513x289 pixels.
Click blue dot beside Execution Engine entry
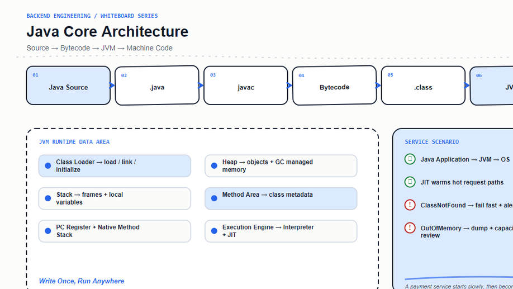(214, 231)
